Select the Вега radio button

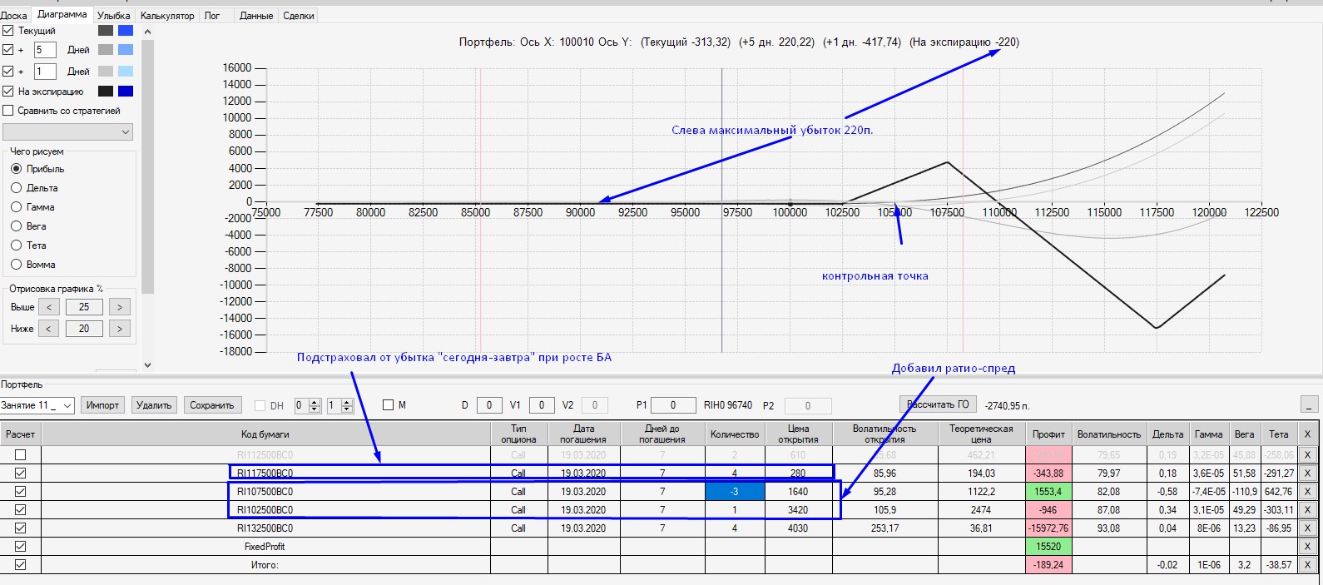point(16,226)
